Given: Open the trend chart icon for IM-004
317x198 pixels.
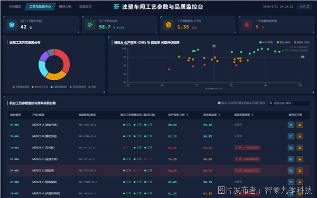Looking at the screenshot, I should tap(291, 159).
